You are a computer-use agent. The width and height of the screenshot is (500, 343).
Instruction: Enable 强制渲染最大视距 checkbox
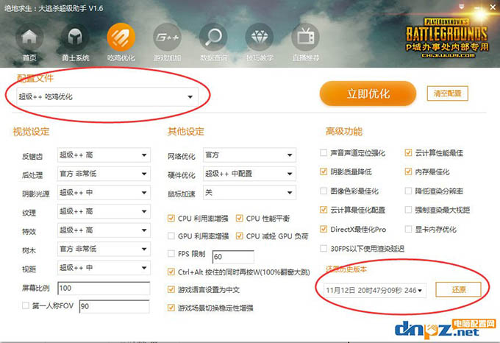coord(408,210)
